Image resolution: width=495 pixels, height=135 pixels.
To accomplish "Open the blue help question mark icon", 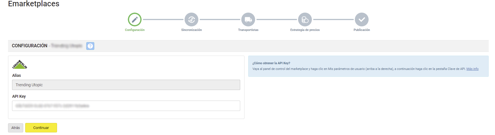I will (90, 46).
